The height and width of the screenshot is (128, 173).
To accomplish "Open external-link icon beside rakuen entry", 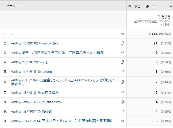I will tap(123, 72).
